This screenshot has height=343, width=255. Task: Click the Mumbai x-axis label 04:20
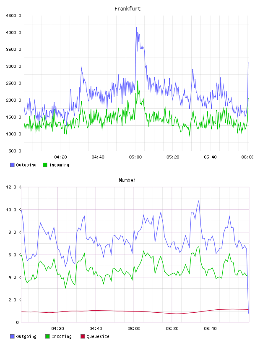[x=57, y=329]
